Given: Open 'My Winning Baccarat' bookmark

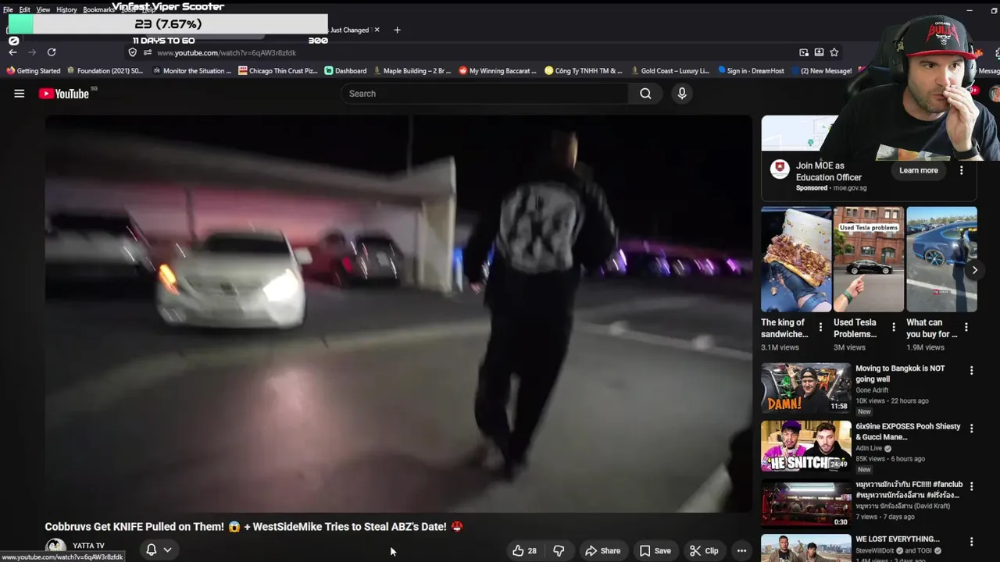Looking at the screenshot, I should 498,70.
